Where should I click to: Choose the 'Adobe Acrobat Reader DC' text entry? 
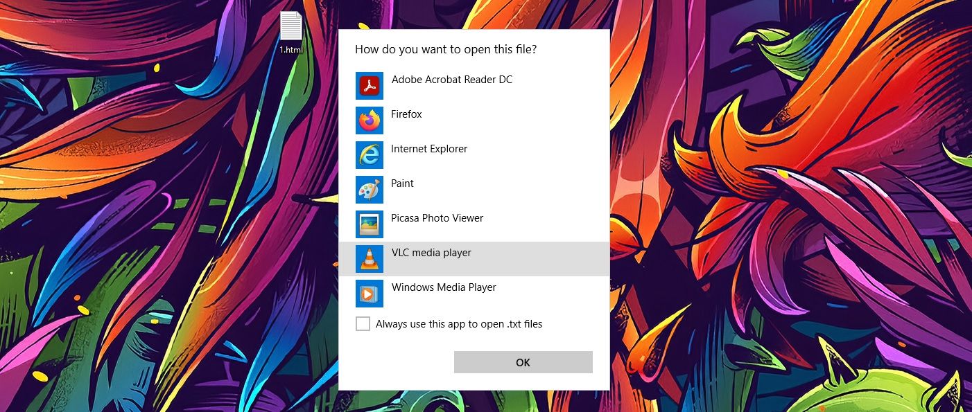coord(451,80)
